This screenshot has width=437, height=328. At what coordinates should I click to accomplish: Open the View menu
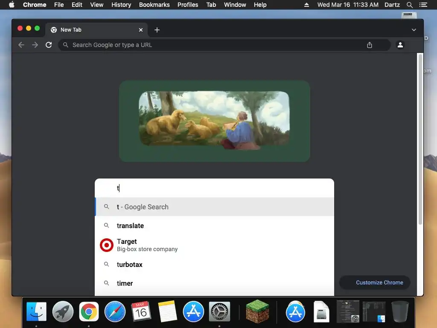[97, 5]
